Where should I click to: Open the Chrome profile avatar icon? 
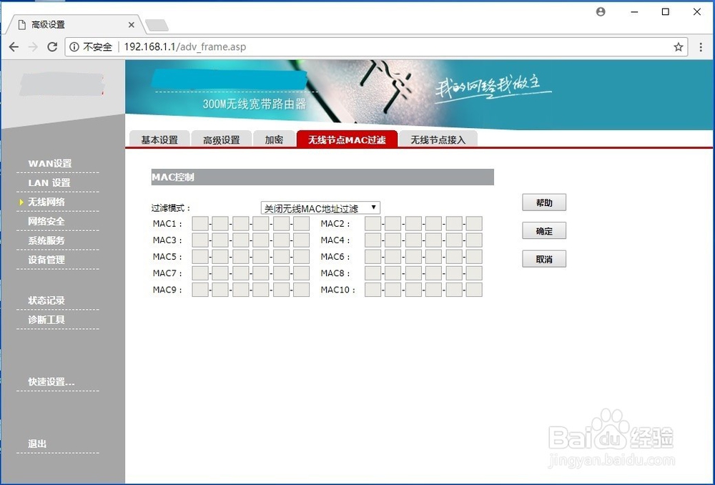[x=601, y=12]
